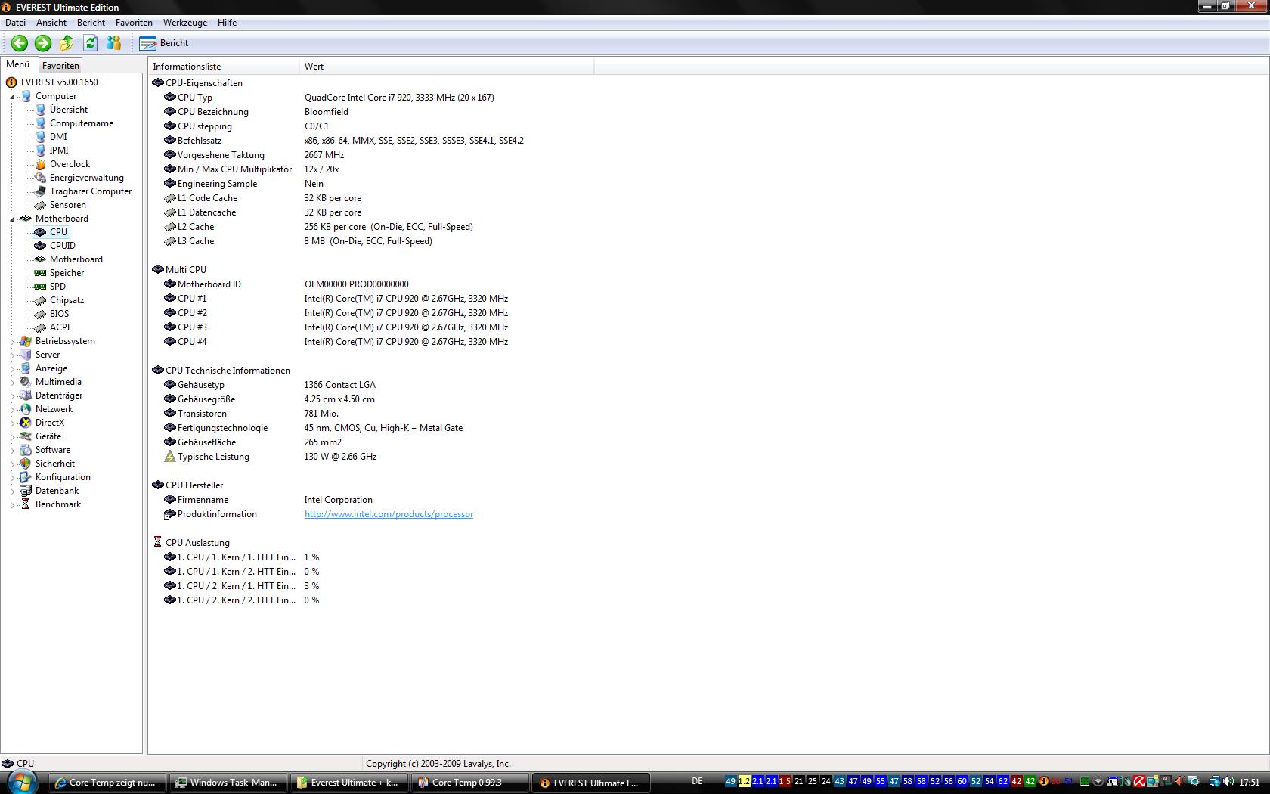The height and width of the screenshot is (794, 1270).
Task: Click the Tragbarer Computer icon
Action: [40, 191]
